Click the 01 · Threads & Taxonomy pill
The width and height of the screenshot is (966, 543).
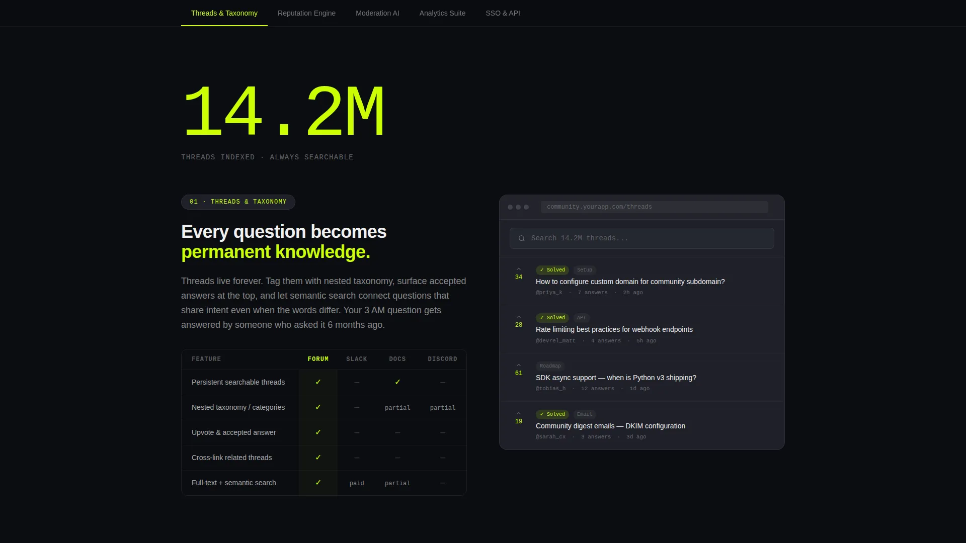[238, 202]
